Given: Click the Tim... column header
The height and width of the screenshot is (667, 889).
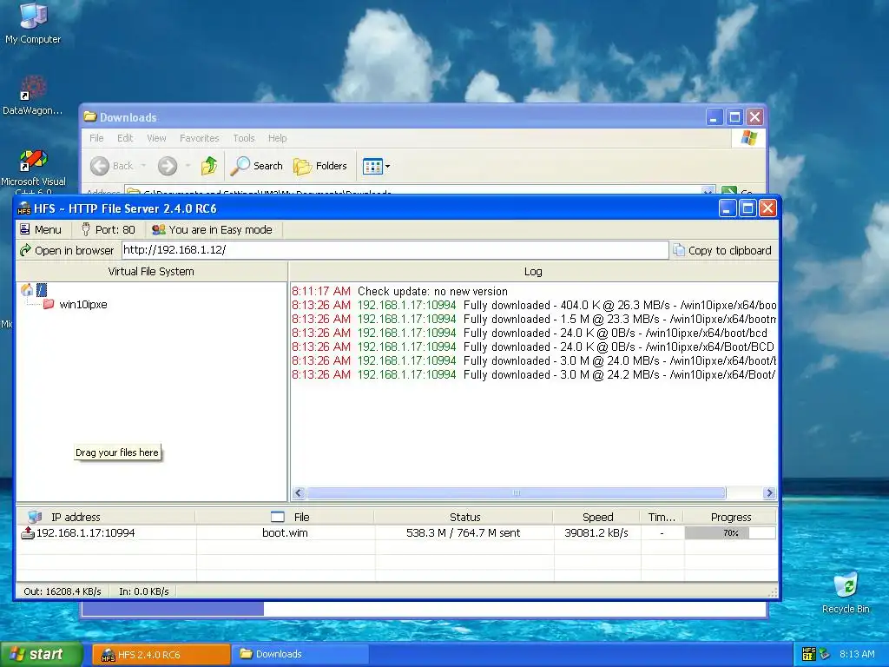Looking at the screenshot, I should tap(662, 517).
